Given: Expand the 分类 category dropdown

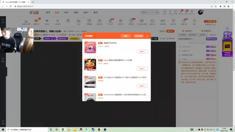Looking at the screenshot, I should point(66,12).
